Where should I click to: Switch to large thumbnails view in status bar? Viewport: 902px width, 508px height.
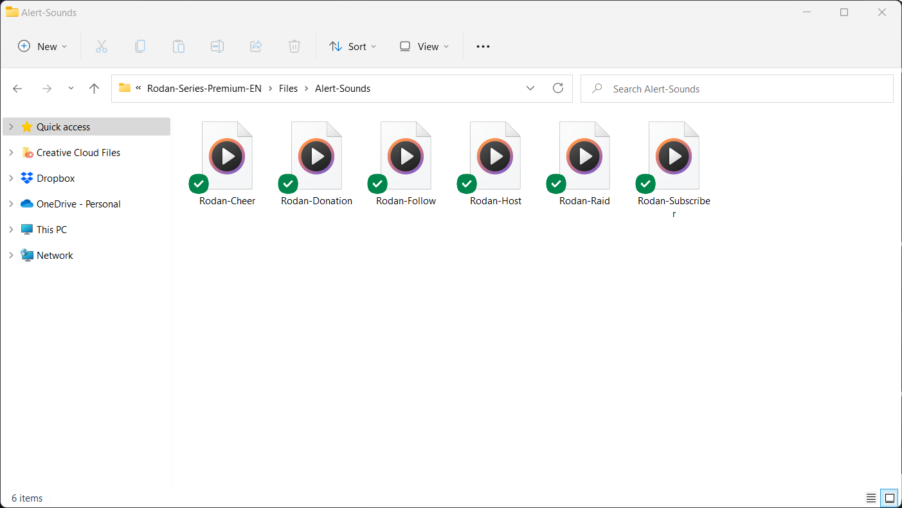[890, 498]
